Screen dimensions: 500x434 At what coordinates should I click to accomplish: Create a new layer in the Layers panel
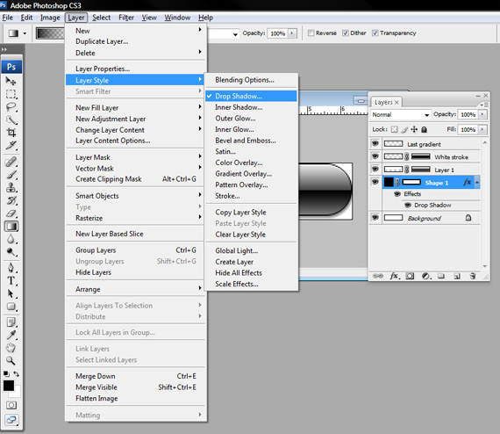pyautogui.click(x=457, y=276)
